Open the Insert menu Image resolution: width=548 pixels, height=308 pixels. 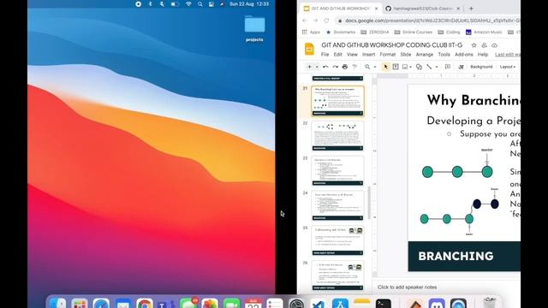click(x=368, y=55)
